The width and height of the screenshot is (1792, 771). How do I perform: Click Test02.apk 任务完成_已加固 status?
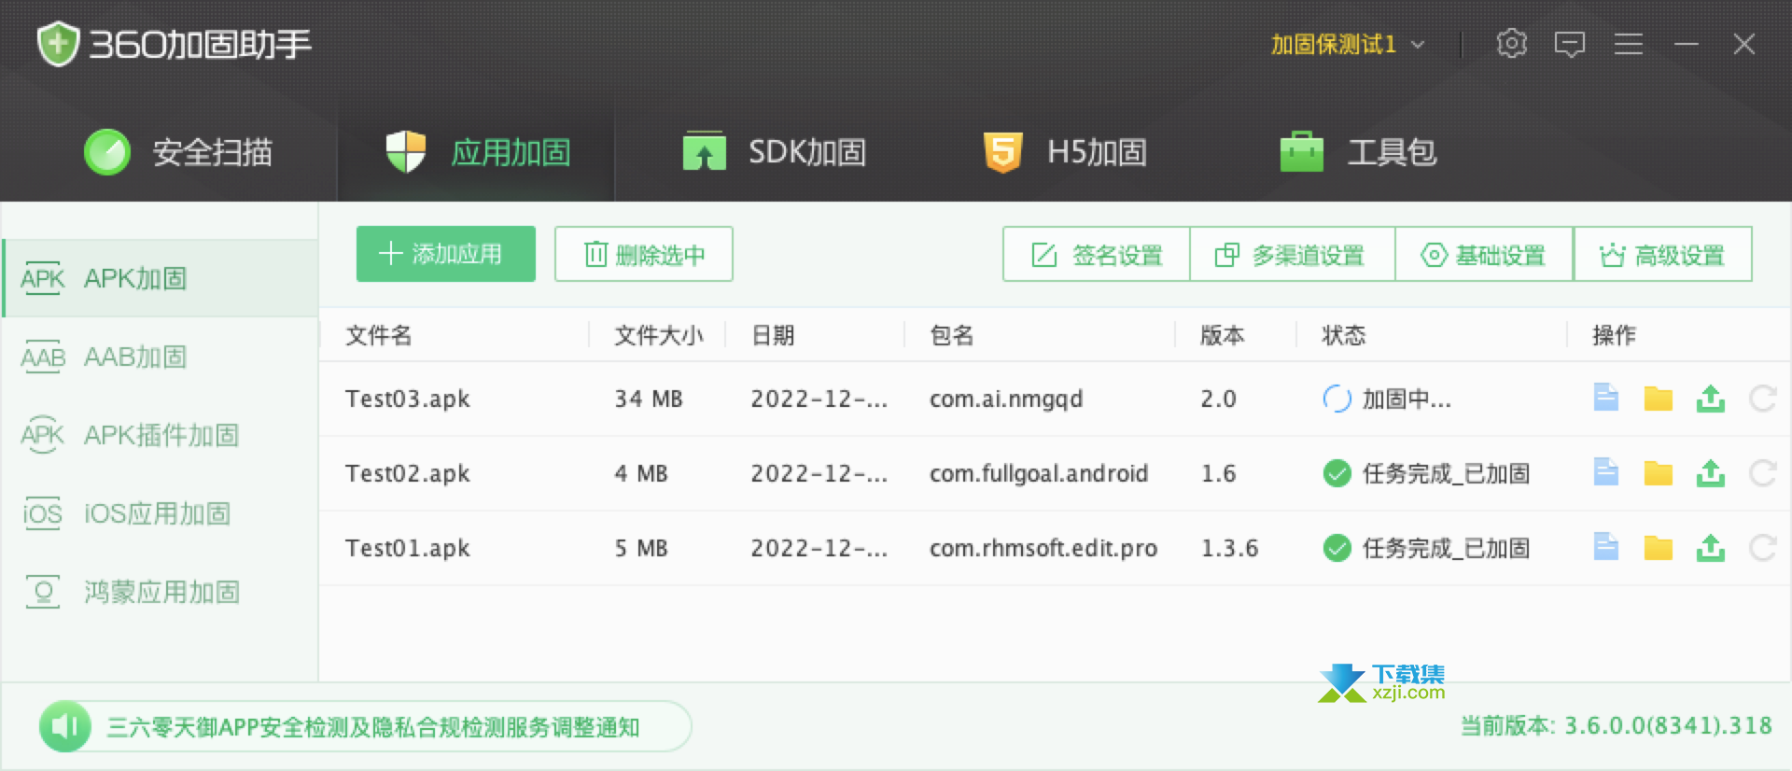1426,473
